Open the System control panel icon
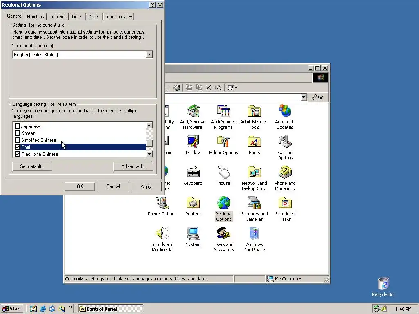Screen dimensions: 419x314 193,237
